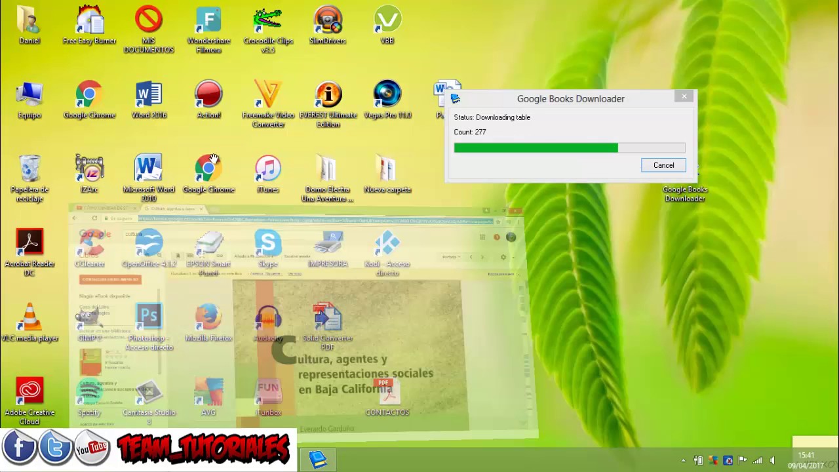Launch Free Easy Burner desktop icon
This screenshot has width=839, height=472.
(89, 26)
